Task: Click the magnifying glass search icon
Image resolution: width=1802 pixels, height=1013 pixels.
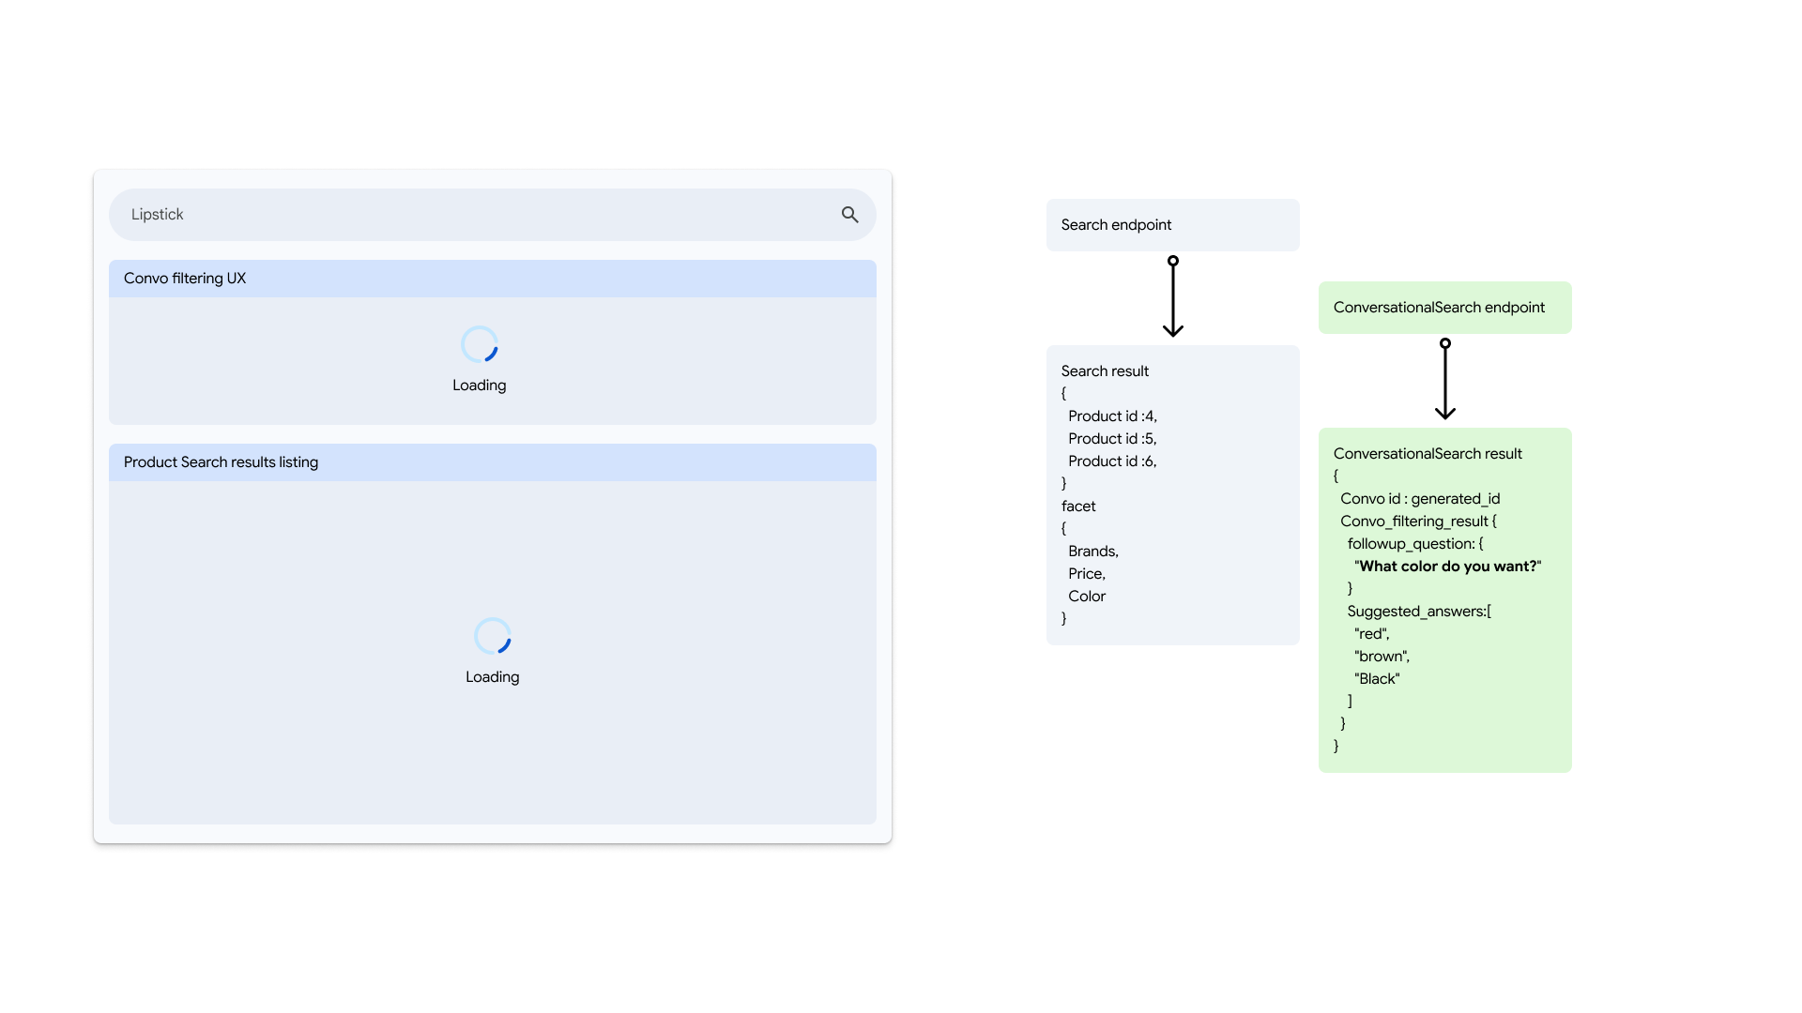Action: [849, 215]
